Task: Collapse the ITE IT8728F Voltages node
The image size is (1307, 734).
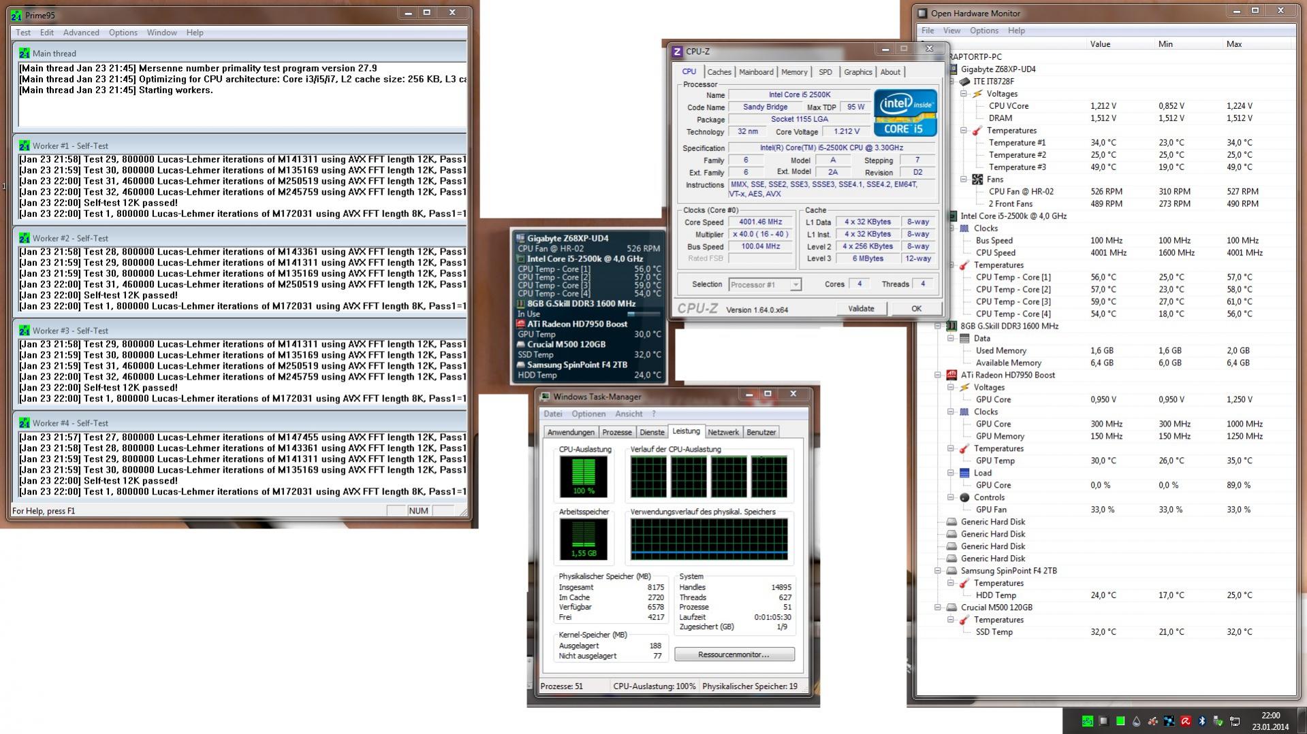Action: (x=964, y=94)
